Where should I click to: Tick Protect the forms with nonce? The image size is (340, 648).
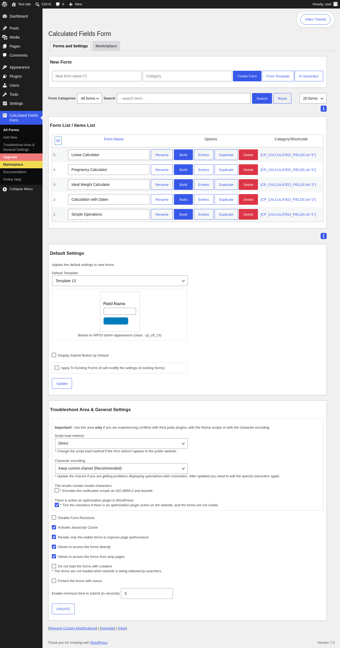coord(54,581)
